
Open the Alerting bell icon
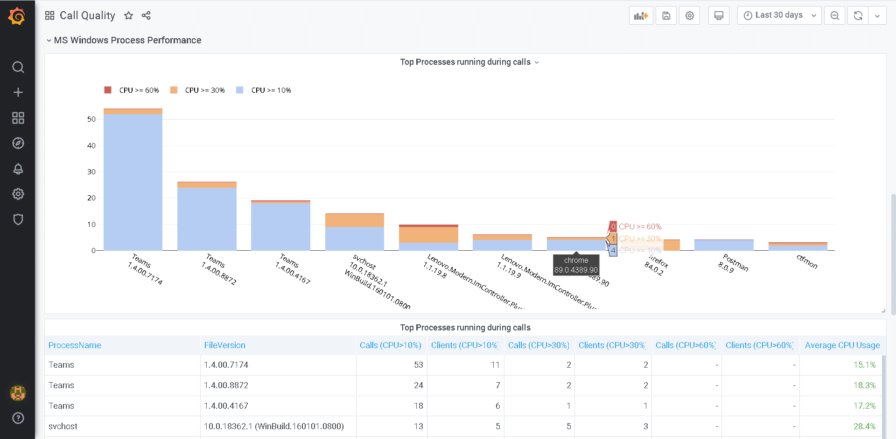pos(18,169)
